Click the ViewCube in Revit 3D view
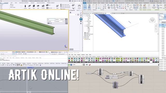The image size is (166, 93). tap(152, 20)
